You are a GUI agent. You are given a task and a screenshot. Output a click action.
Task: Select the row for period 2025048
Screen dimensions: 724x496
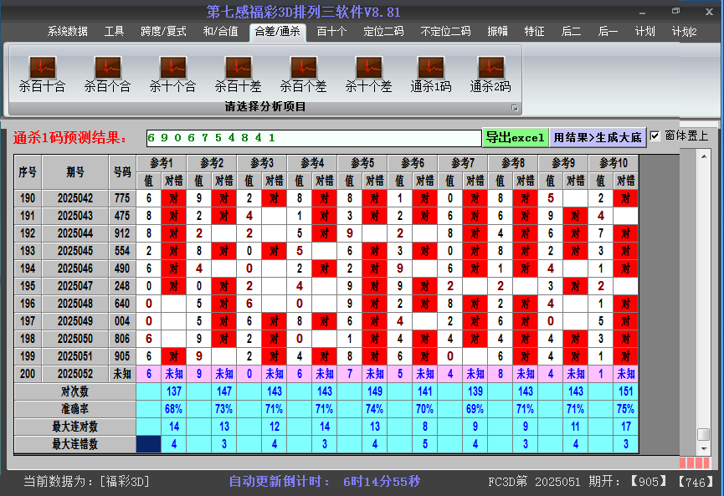click(326, 304)
